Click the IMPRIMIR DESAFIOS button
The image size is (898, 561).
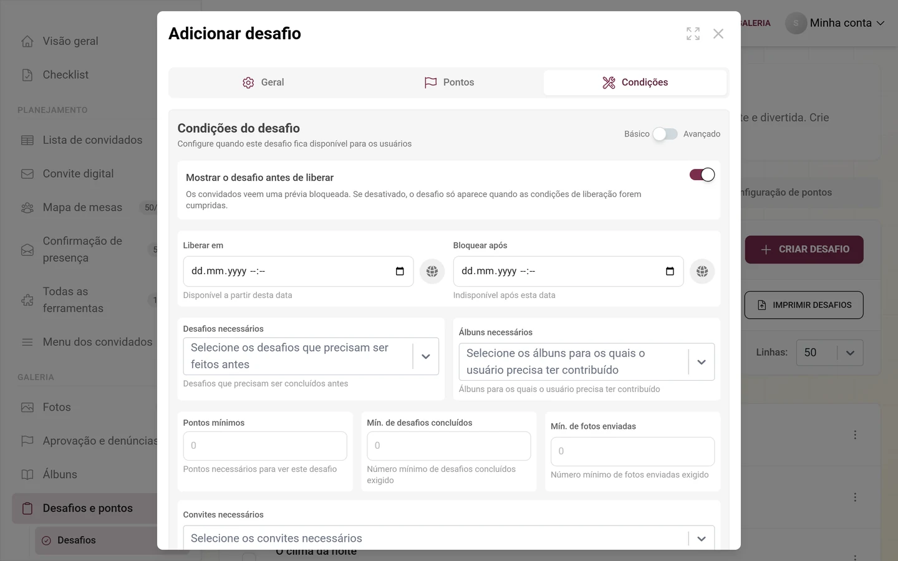[x=804, y=305]
